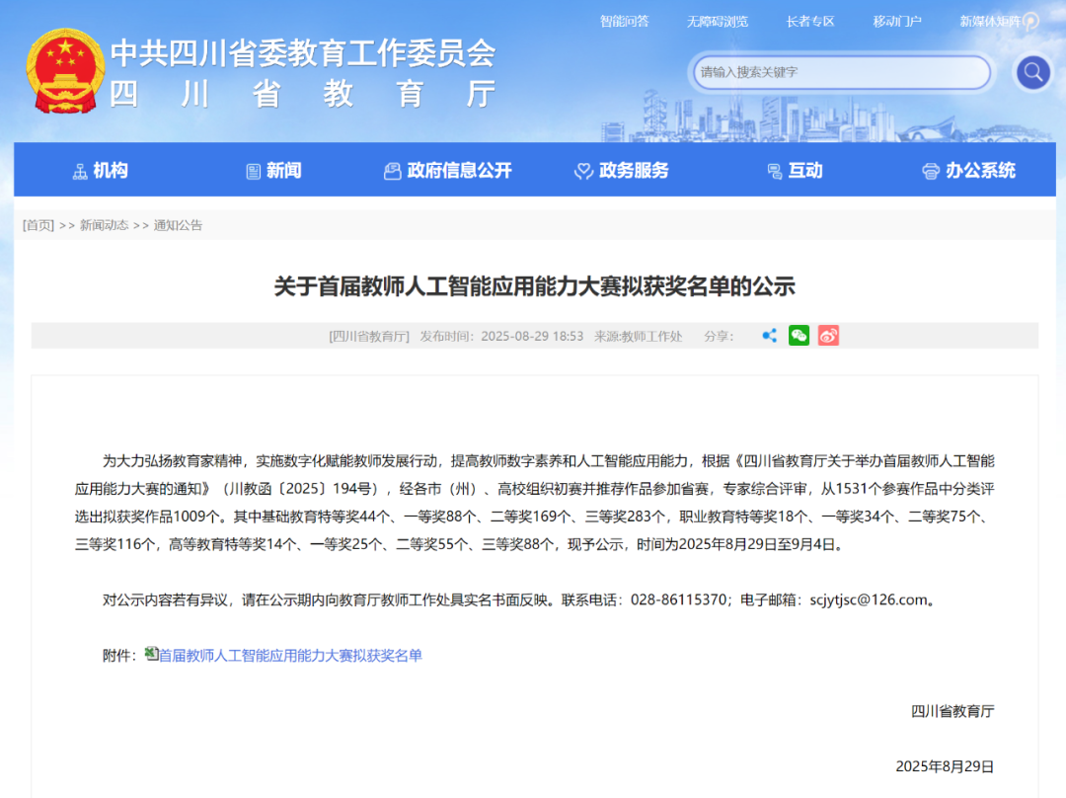Click the 四川省教育厅 signature text

coord(952,711)
